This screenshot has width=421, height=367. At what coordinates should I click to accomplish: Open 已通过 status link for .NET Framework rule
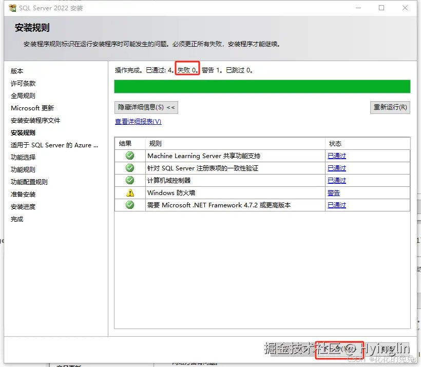(x=337, y=205)
